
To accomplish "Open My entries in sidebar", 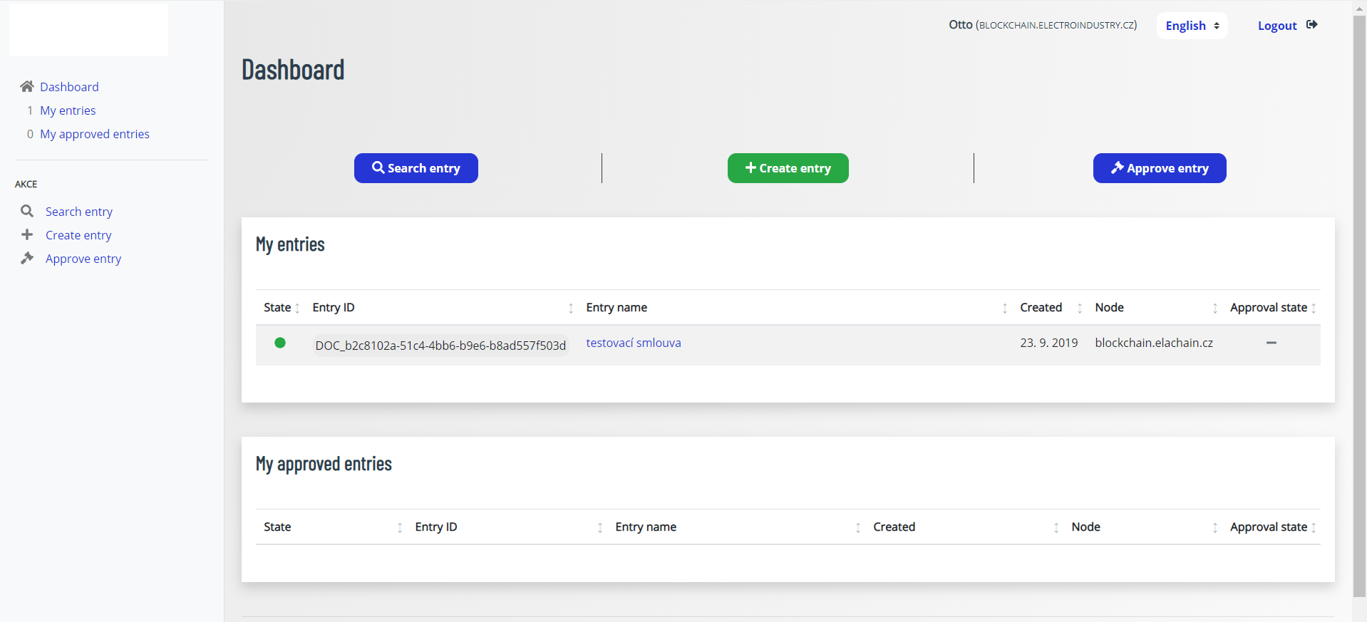I will point(68,110).
